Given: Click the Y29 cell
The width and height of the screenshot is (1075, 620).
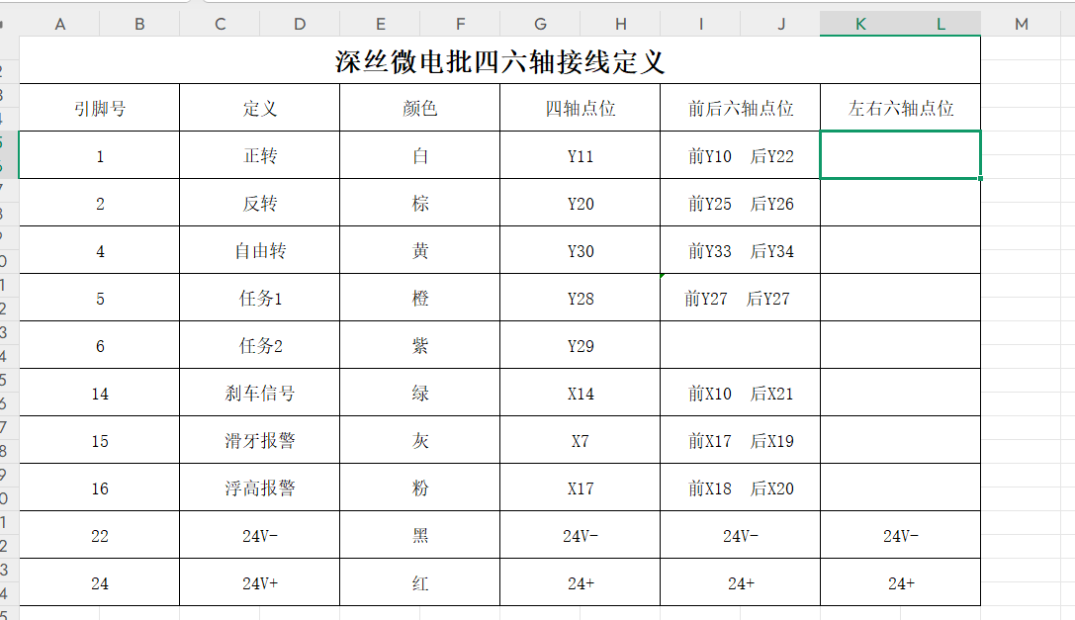Looking at the screenshot, I should point(580,345).
